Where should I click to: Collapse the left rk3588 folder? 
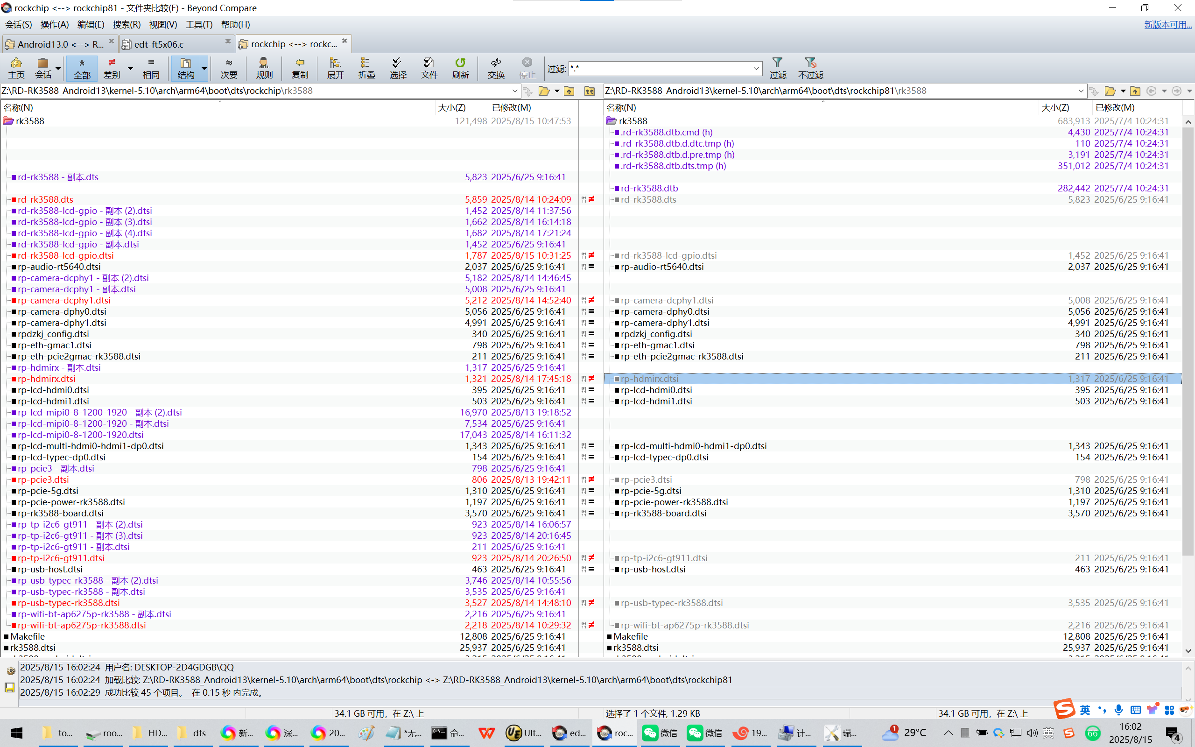(x=8, y=121)
